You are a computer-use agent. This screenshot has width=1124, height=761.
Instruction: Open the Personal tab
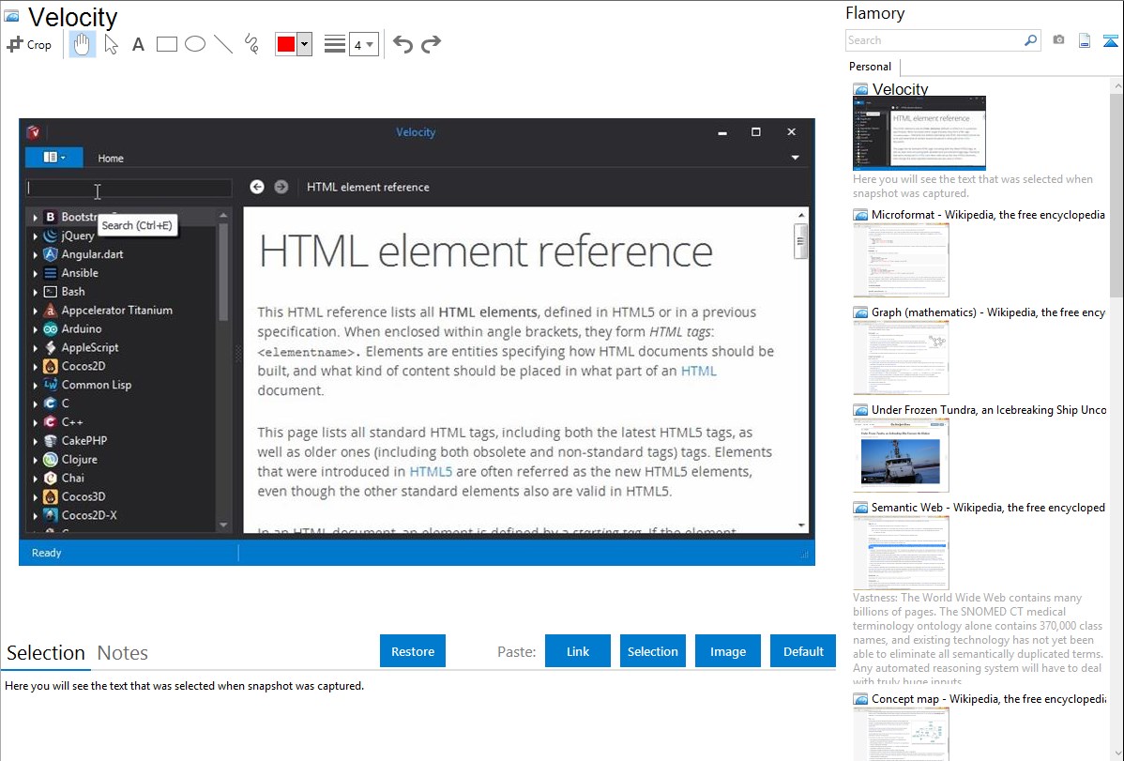coord(870,67)
